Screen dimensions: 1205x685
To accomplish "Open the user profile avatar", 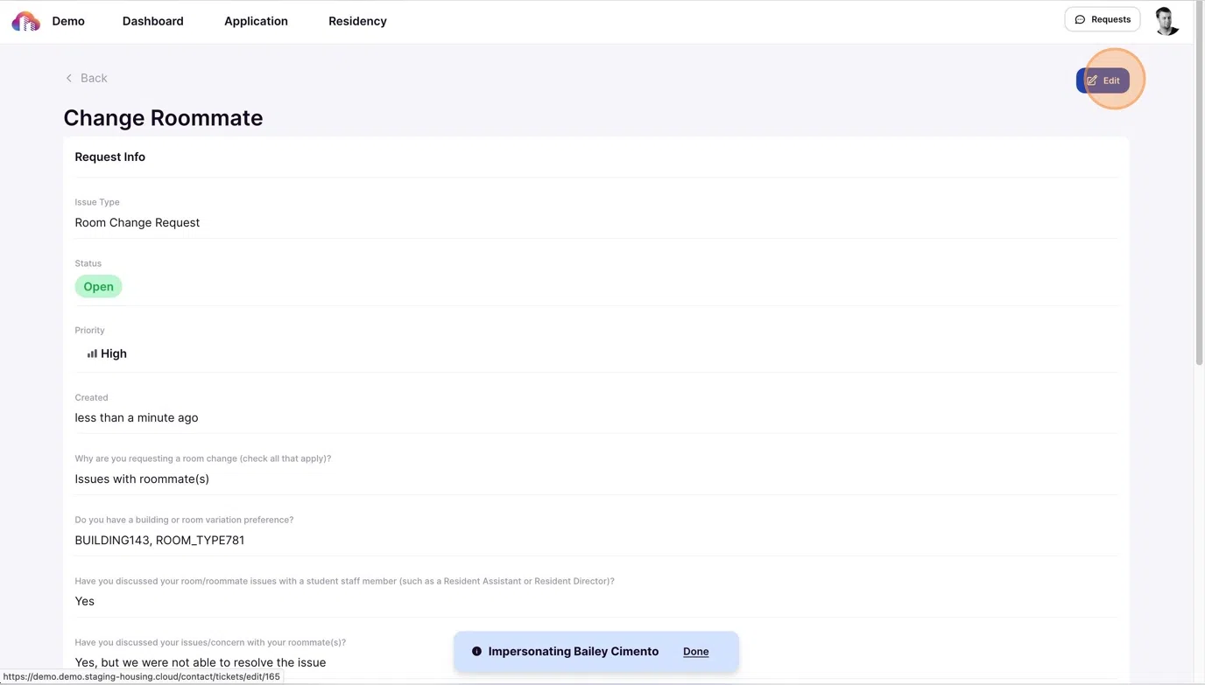I will [x=1166, y=21].
